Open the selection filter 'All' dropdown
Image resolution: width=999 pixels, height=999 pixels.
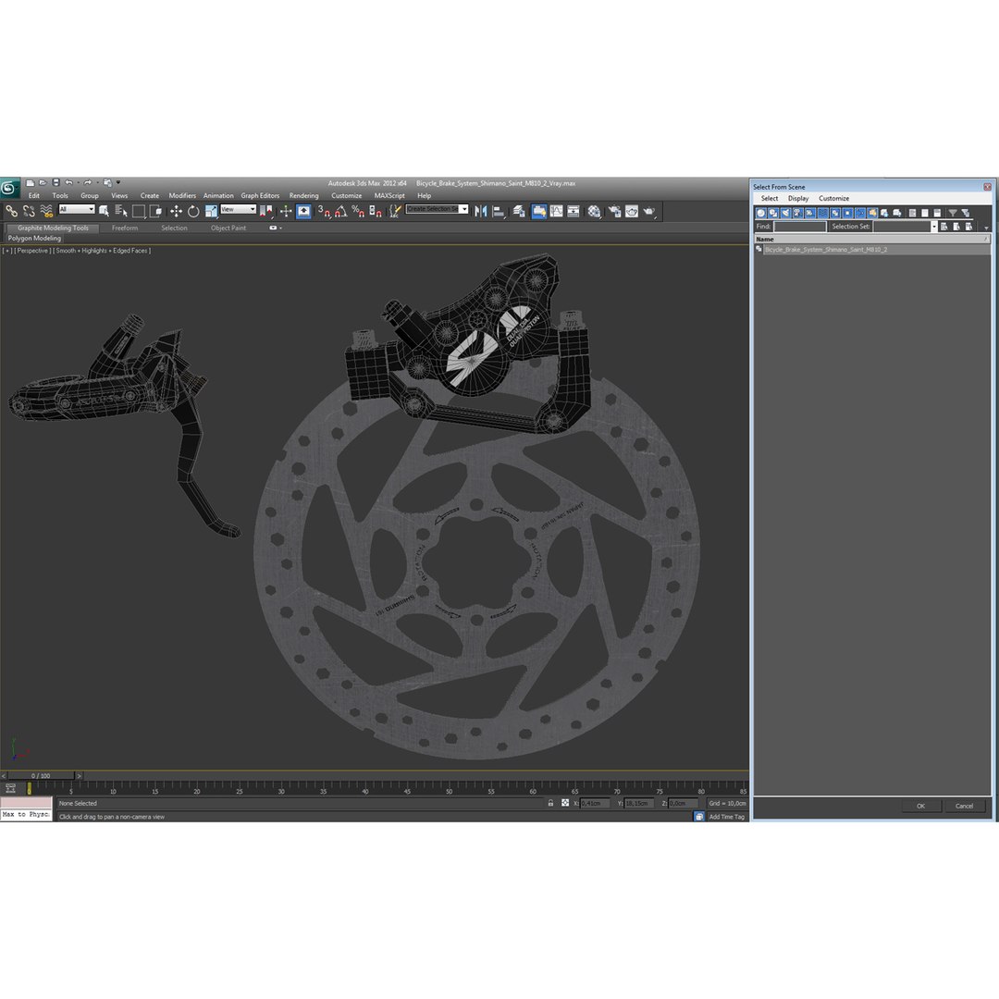coord(77,209)
